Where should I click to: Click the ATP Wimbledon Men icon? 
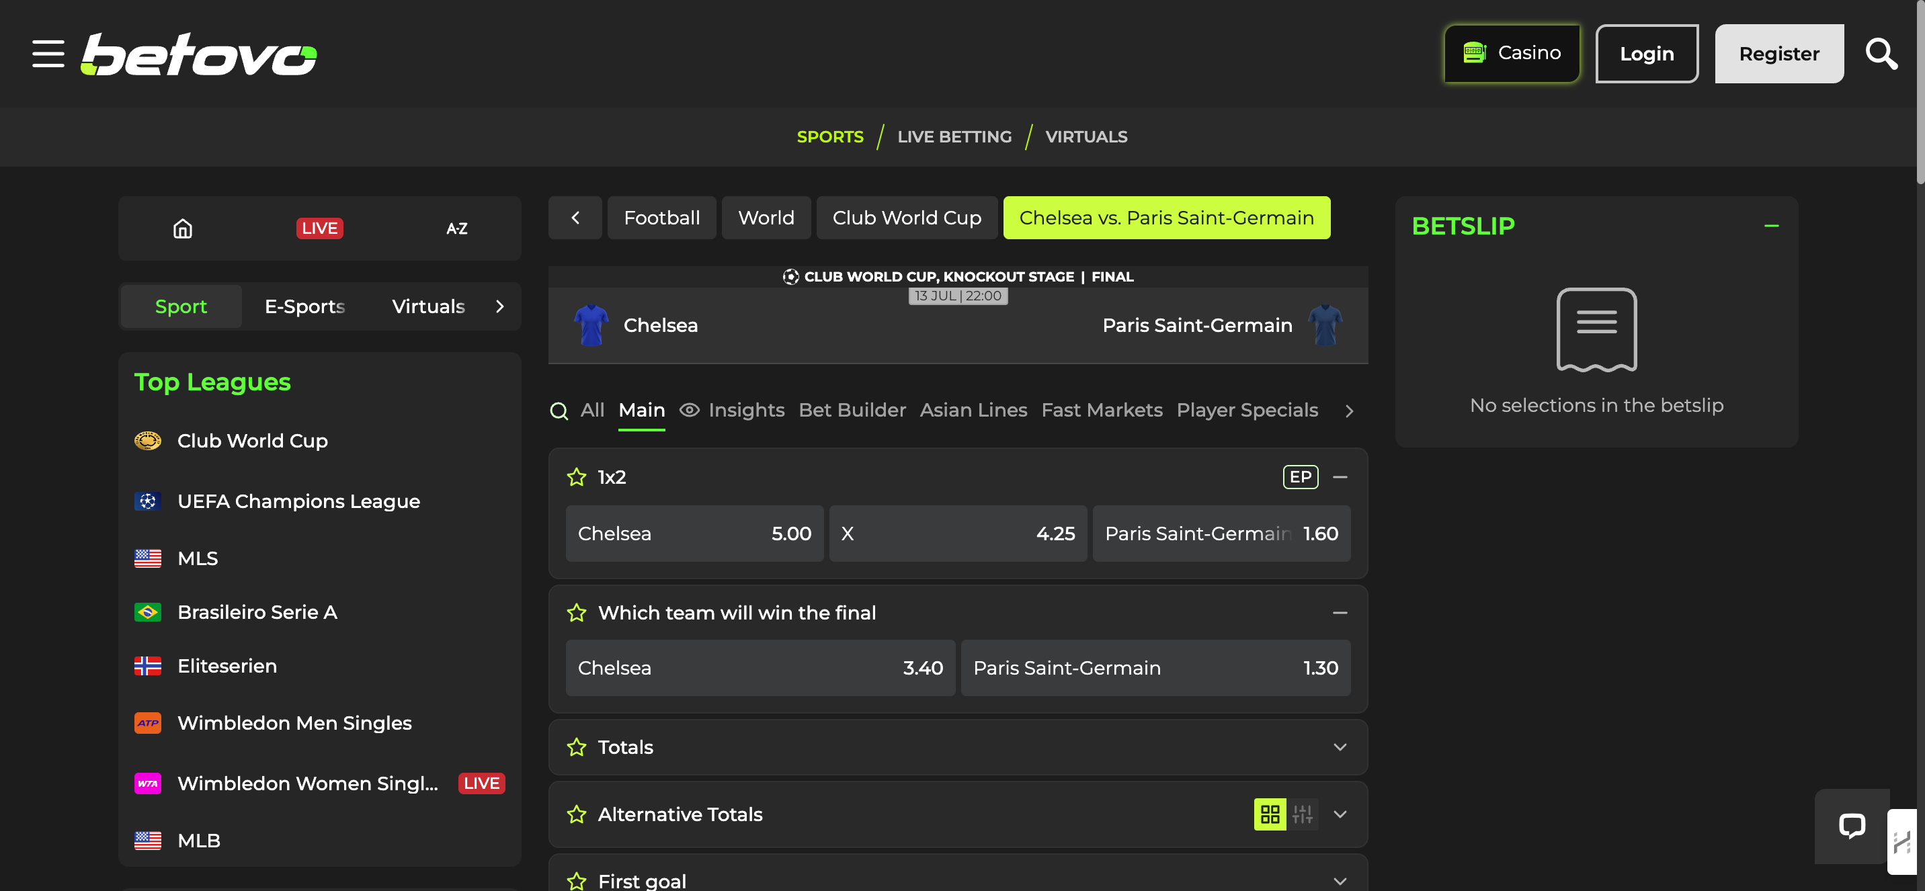[148, 723]
